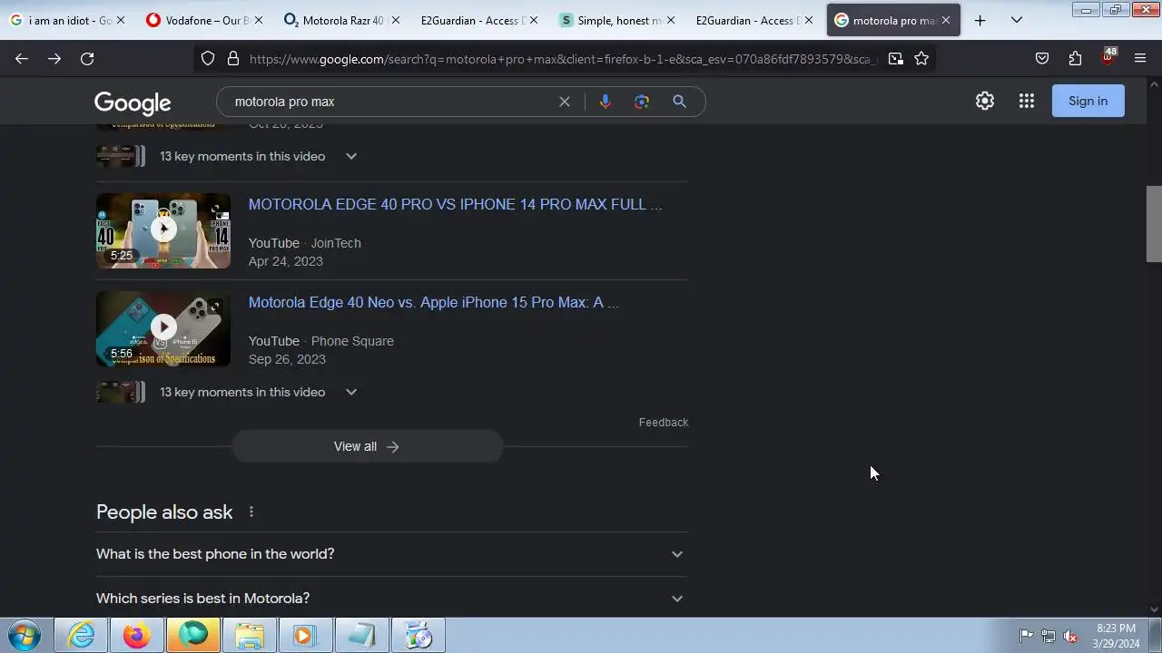The image size is (1162, 653).
Task: Clear the search box with the X icon
Action: (565, 102)
